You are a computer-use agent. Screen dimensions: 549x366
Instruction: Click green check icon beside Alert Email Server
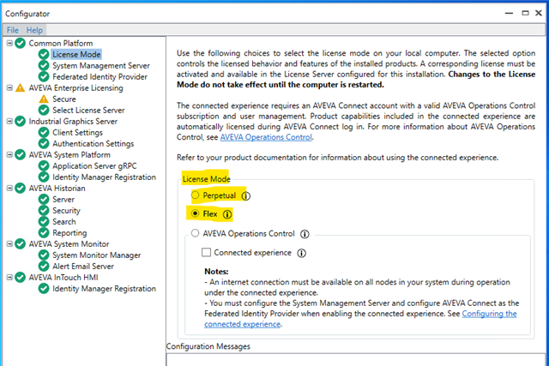(44, 266)
